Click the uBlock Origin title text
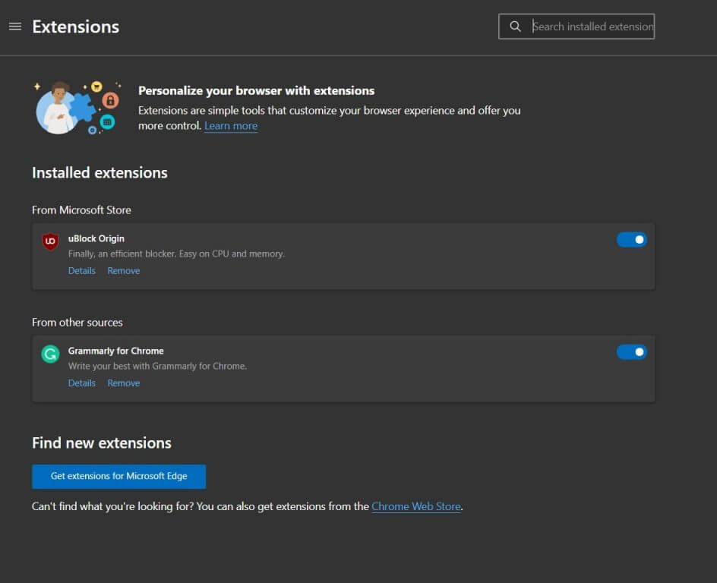This screenshot has height=583, width=717. (96, 238)
